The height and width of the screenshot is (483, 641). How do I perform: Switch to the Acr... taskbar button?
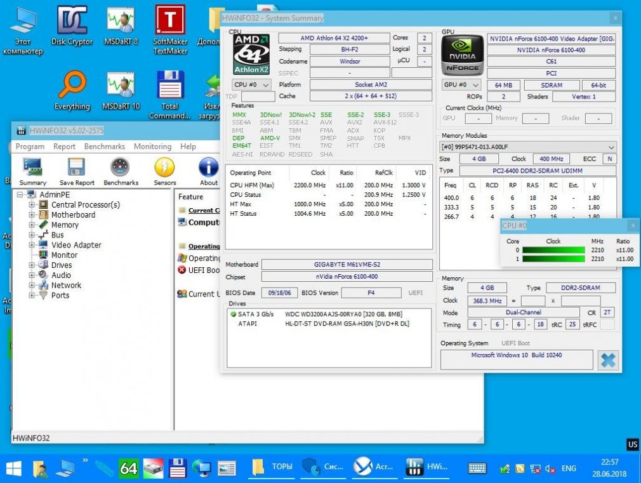click(374, 467)
